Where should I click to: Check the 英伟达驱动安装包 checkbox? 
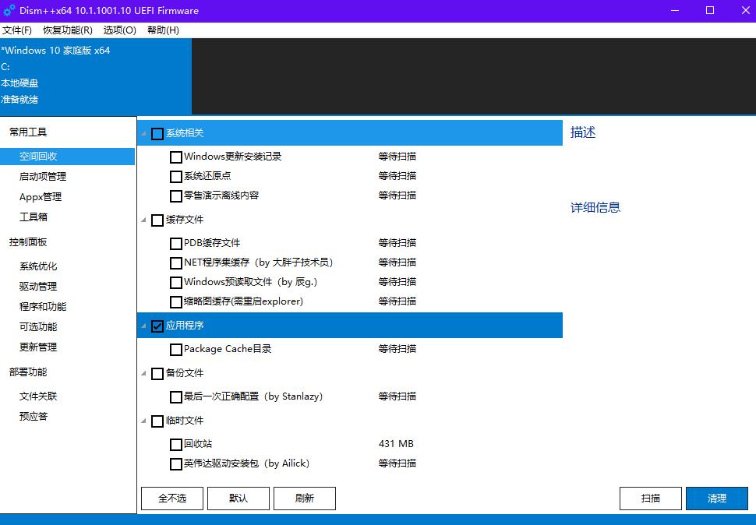pyautogui.click(x=176, y=463)
